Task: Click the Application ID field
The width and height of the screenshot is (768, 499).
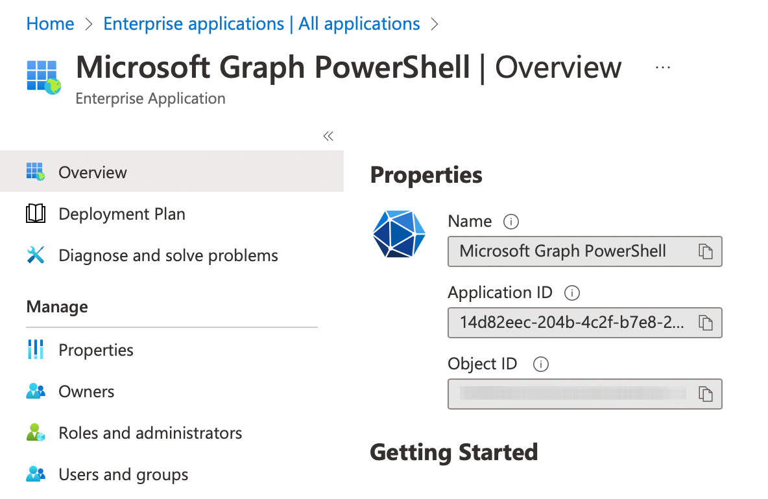Action: [x=585, y=322]
